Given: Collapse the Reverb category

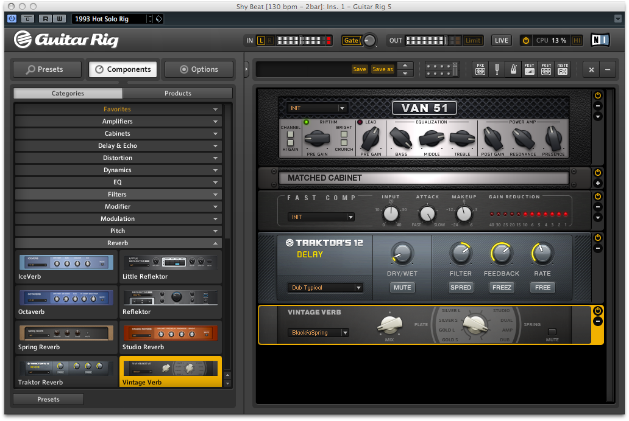Looking at the screenshot, I should click(x=118, y=243).
